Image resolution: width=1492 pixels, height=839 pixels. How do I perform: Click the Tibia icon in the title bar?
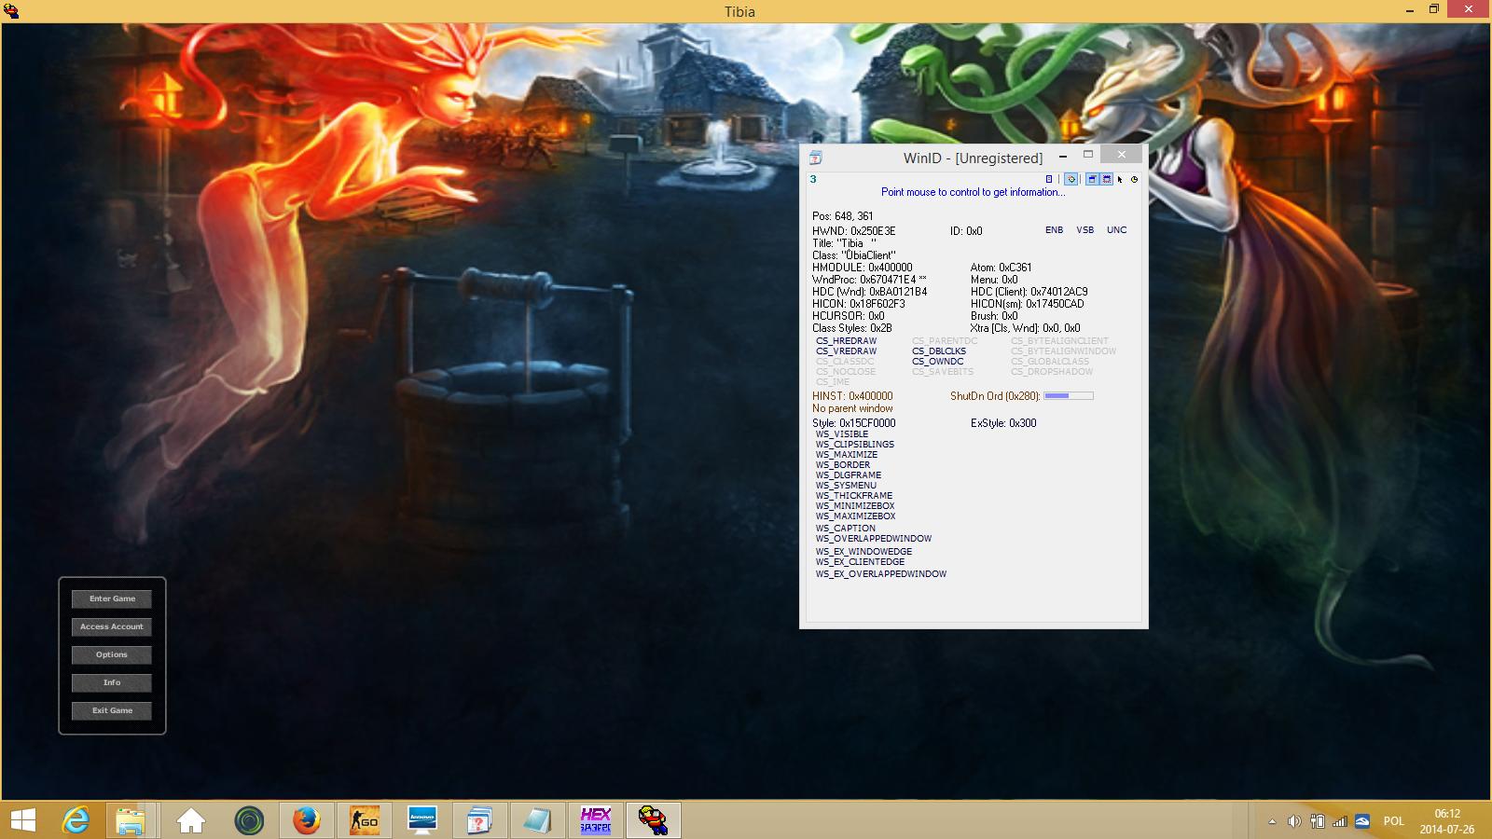[11, 11]
